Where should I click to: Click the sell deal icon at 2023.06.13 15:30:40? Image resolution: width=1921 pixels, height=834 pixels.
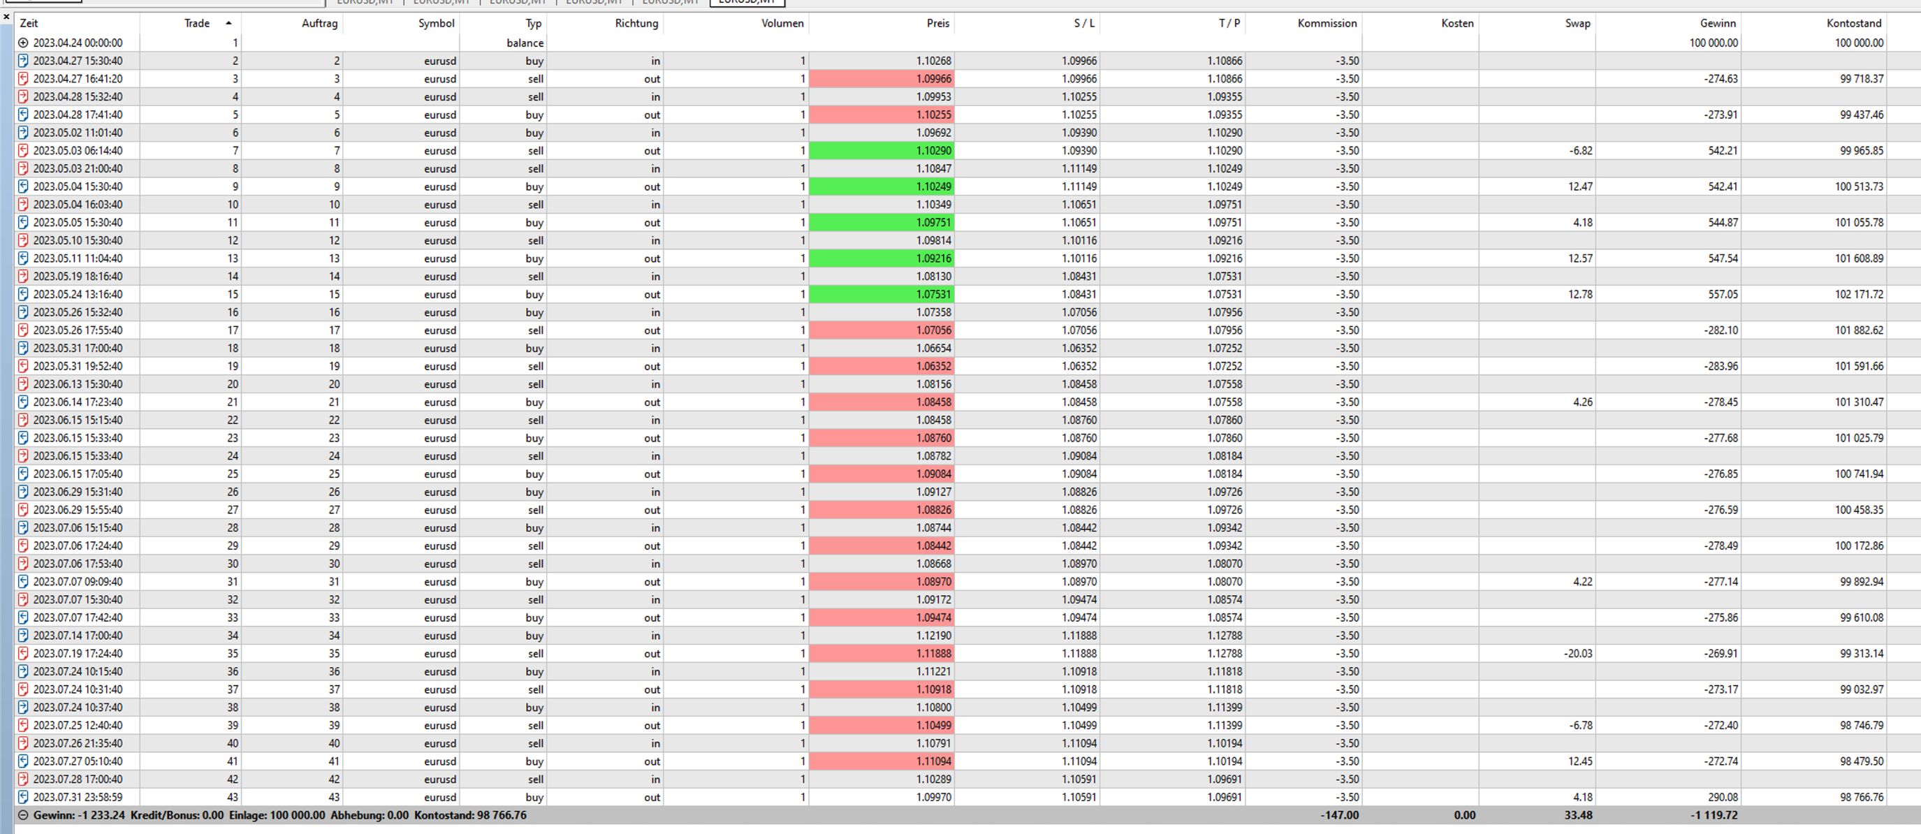(x=23, y=384)
